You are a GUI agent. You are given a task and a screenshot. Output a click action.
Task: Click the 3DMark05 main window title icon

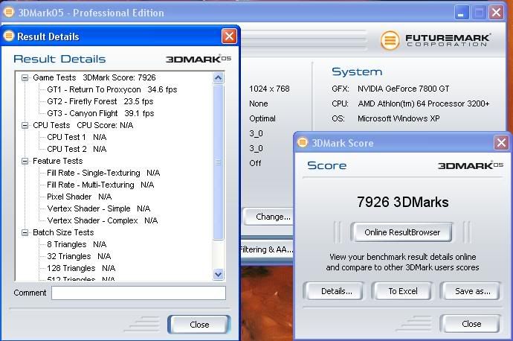(9, 12)
